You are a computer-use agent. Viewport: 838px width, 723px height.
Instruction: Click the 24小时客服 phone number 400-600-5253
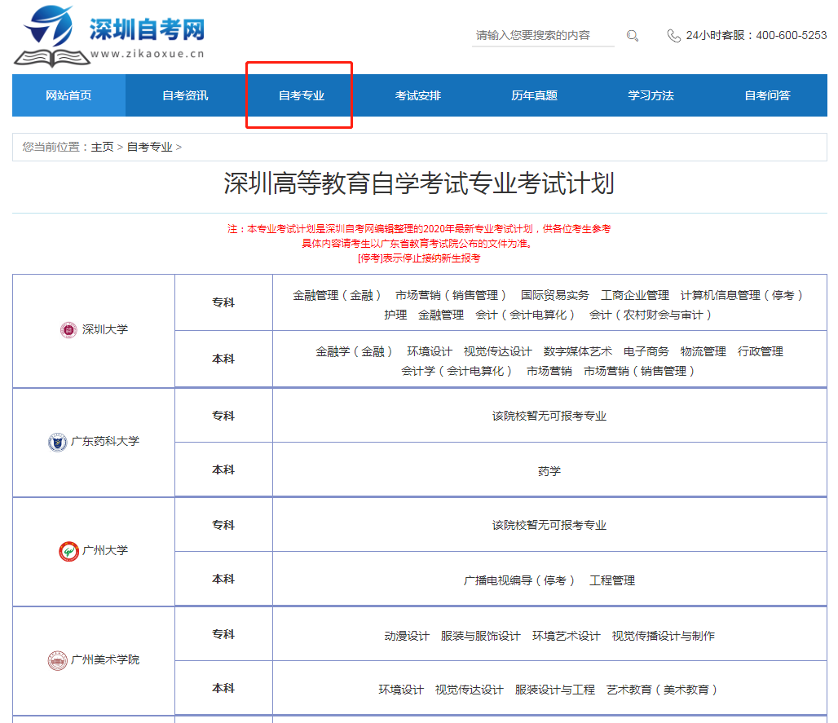792,36
